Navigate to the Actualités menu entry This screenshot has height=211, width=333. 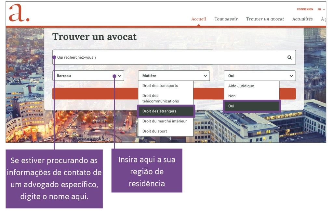[x=302, y=19]
